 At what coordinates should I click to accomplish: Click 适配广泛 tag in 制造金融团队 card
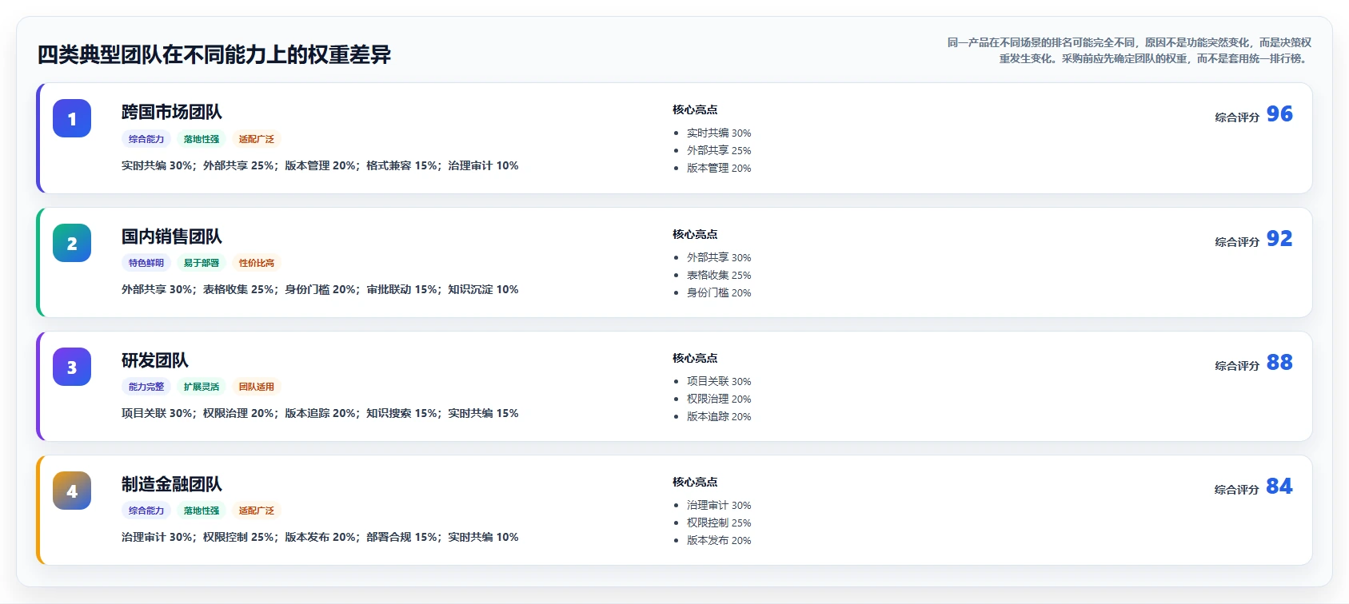pos(257,511)
